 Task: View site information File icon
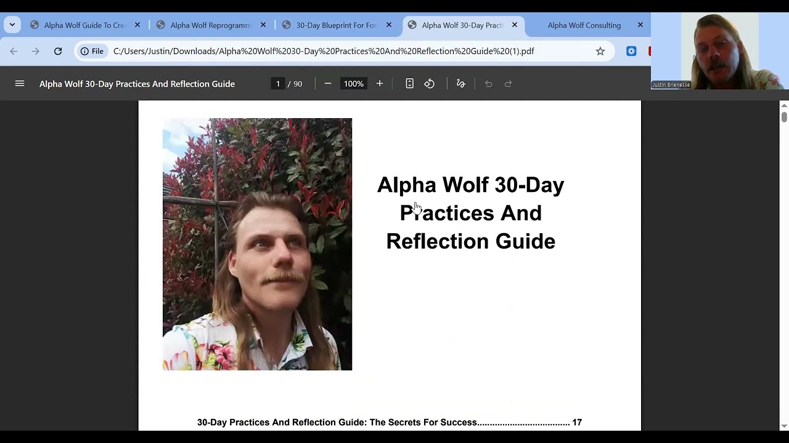92,51
